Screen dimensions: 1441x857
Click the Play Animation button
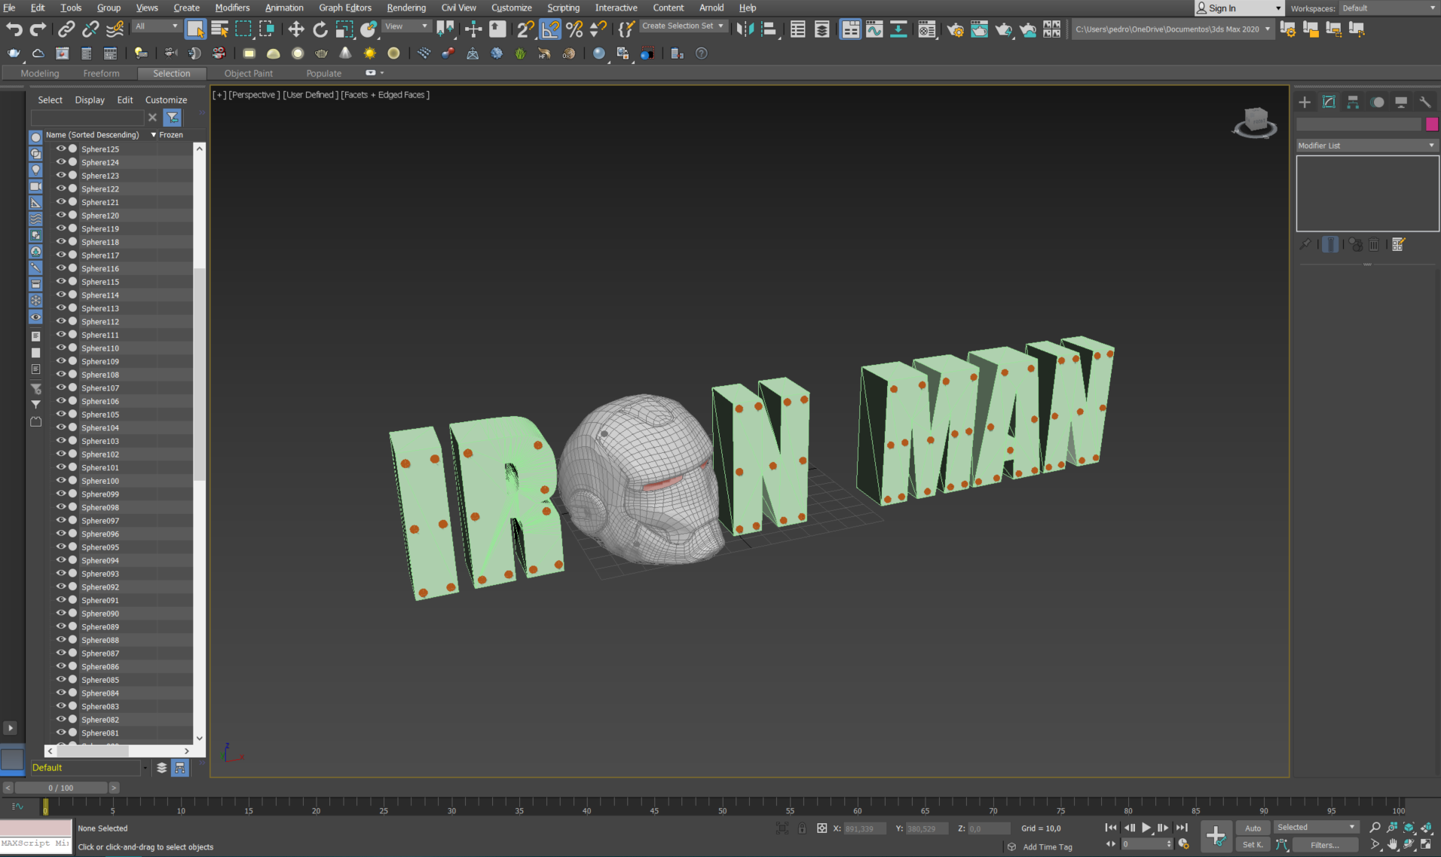pyautogui.click(x=1146, y=828)
